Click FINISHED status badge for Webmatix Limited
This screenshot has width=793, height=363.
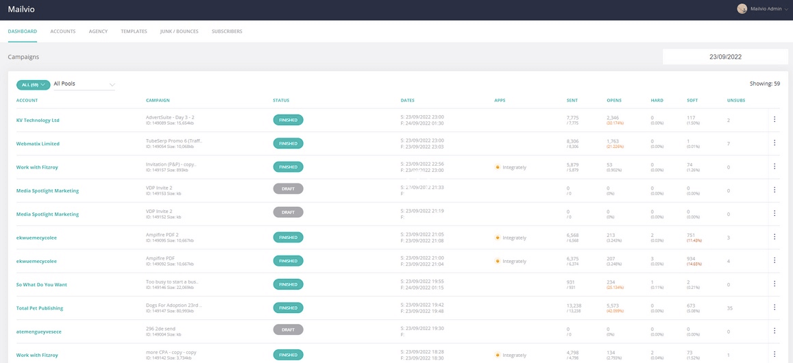click(288, 144)
